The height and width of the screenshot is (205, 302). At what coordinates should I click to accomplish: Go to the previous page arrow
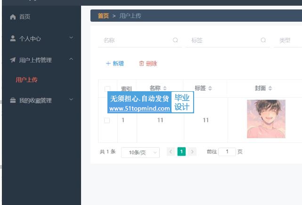tap(171, 151)
